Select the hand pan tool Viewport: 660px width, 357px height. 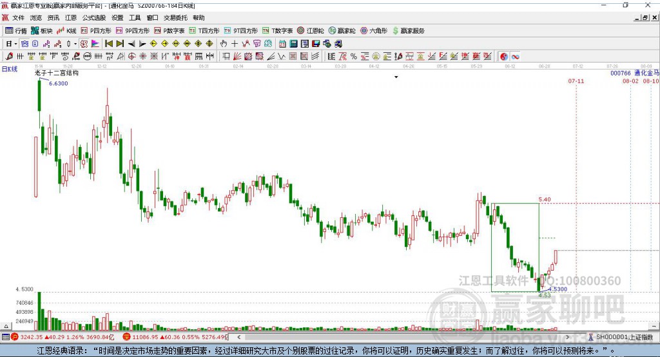tap(224, 44)
